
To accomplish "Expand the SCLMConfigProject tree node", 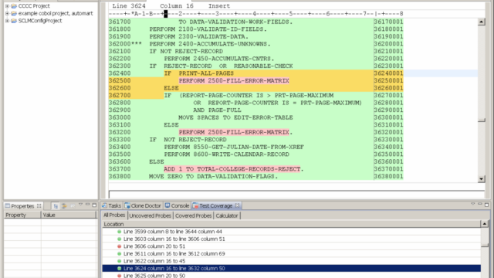I will [7, 21].
